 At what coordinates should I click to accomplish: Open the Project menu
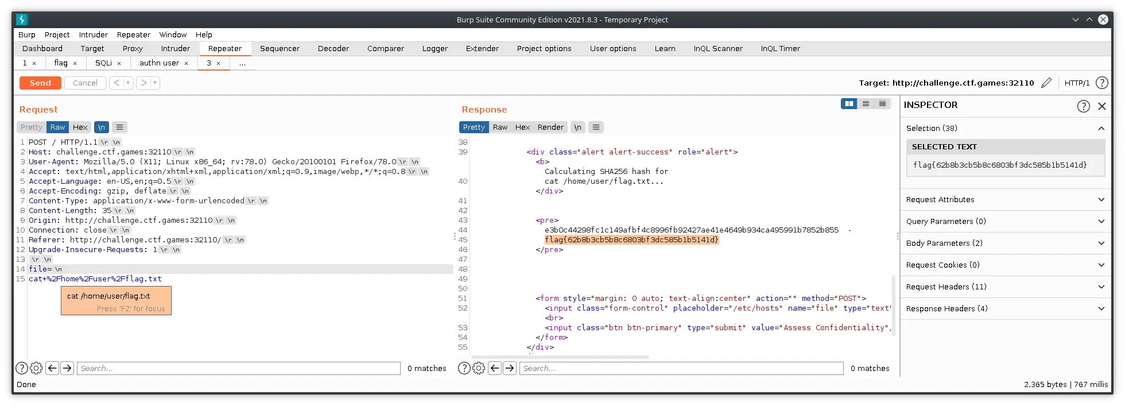[x=57, y=34]
